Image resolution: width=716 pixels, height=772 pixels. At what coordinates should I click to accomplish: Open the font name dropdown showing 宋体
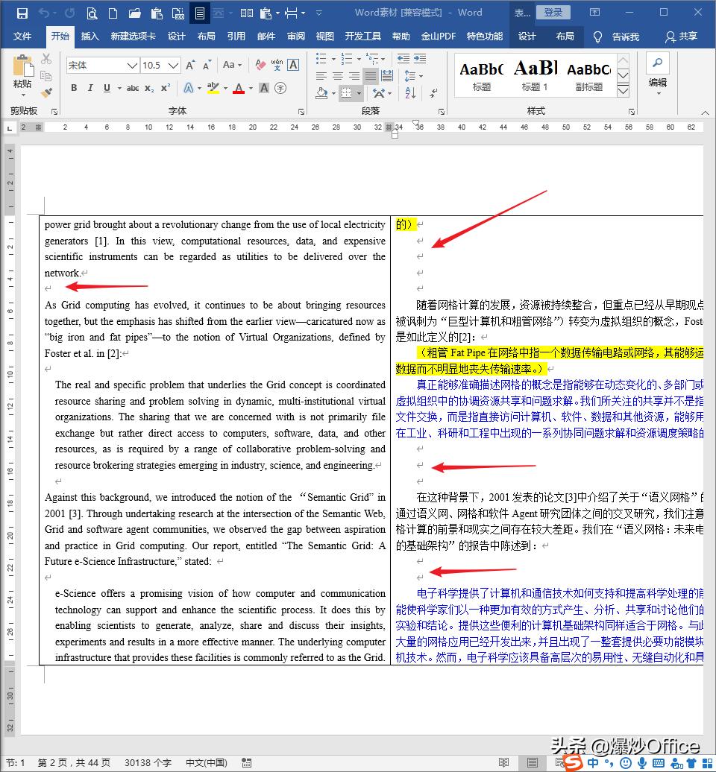pos(131,65)
